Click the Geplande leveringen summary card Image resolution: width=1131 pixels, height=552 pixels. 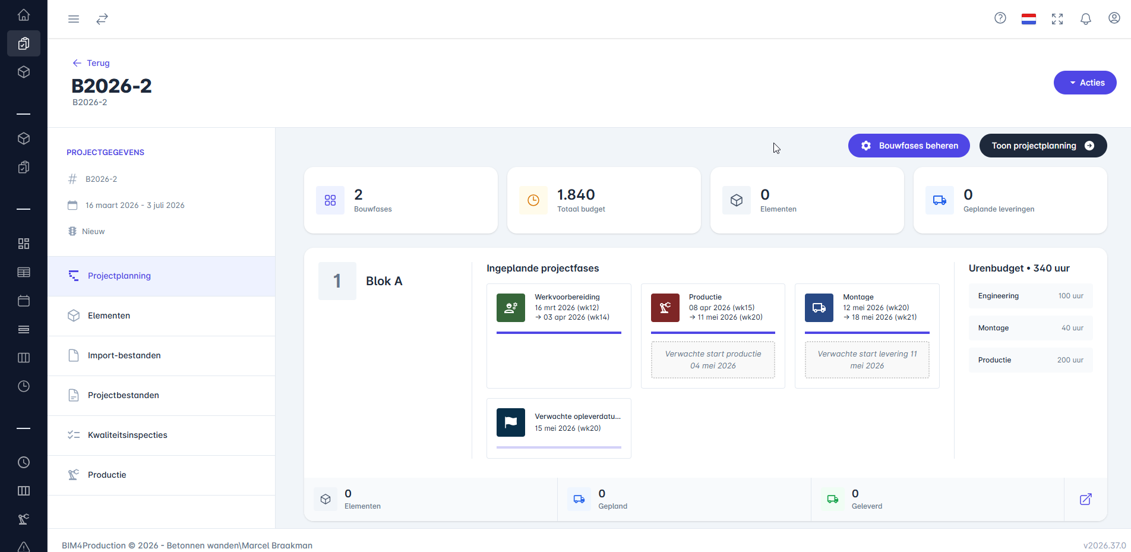pos(1010,200)
